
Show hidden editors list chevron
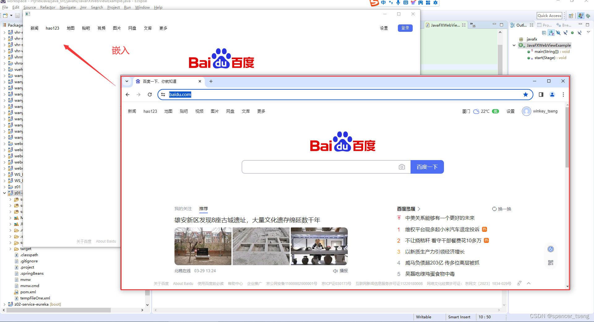click(x=472, y=25)
